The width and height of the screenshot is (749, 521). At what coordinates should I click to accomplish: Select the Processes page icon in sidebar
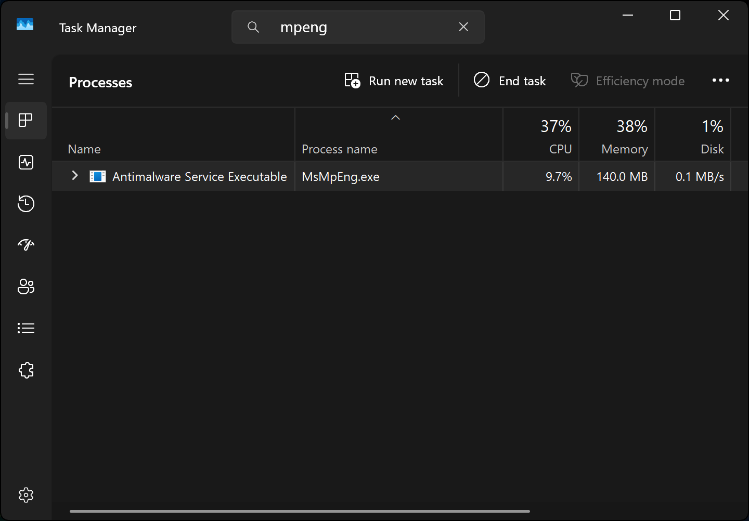tap(26, 121)
